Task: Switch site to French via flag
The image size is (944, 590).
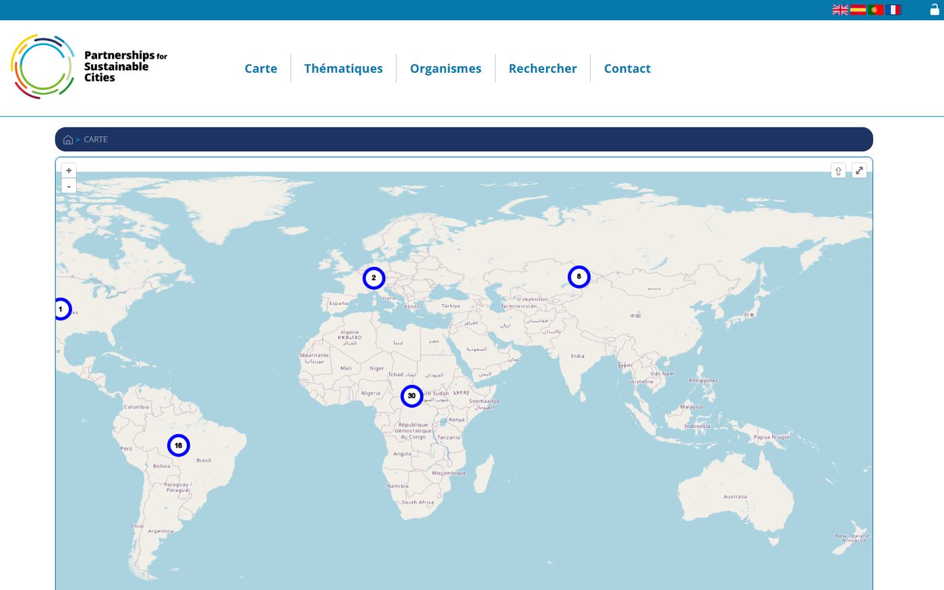Action: tap(893, 9)
